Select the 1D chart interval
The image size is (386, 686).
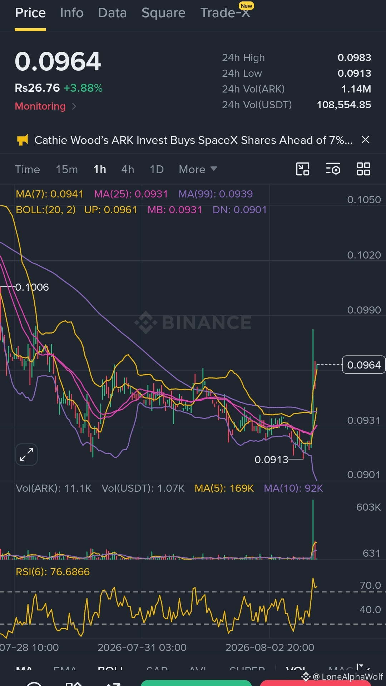[x=157, y=169]
